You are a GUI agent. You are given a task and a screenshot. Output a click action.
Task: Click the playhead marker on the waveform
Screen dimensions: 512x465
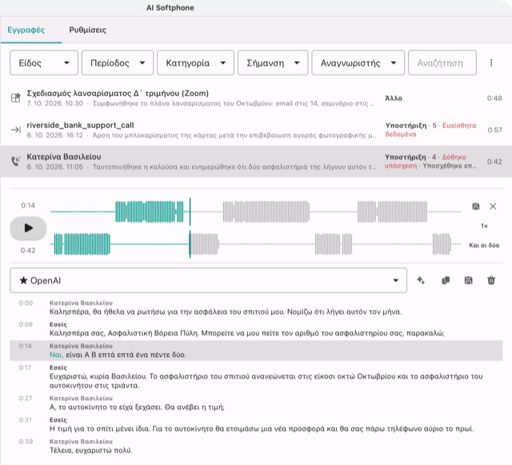pos(190,228)
